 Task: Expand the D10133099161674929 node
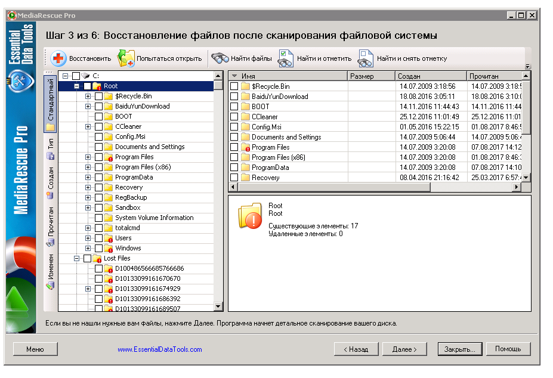[88, 289]
